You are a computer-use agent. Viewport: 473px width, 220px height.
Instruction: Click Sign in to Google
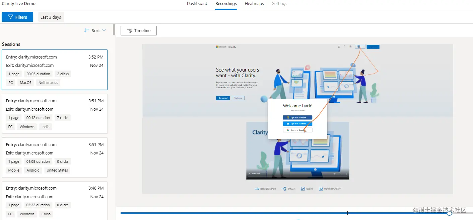[x=297, y=130]
